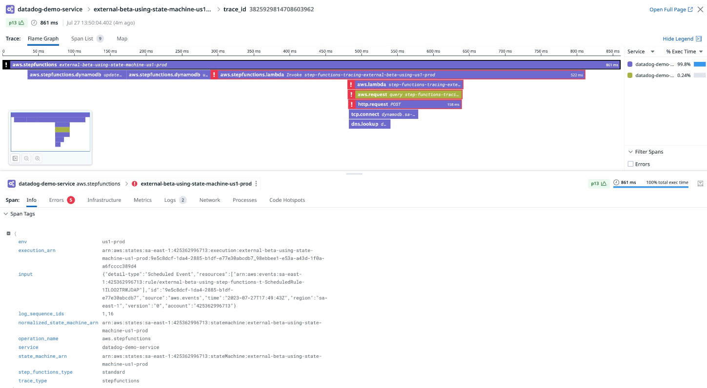This screenshot has width=707, height=388.
Task: Open the Logs span tab
Action: [175, 200]
